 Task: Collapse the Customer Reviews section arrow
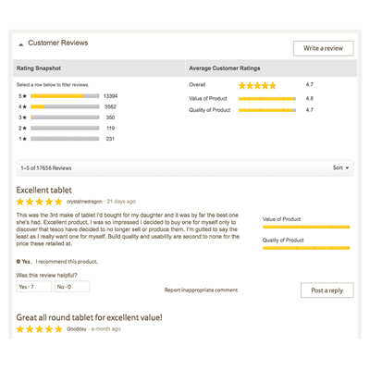[x=21, y=44]
